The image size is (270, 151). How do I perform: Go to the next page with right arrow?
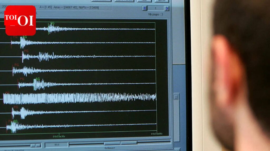tap(167, 8)
